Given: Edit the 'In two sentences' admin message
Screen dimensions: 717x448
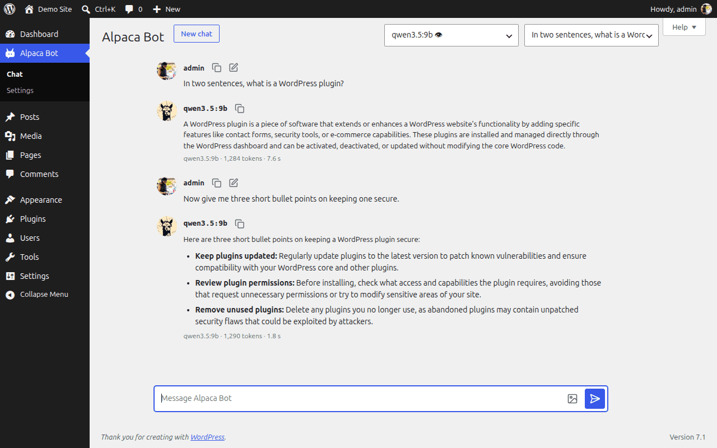Looking at the screenshot, I should (234, 68).
